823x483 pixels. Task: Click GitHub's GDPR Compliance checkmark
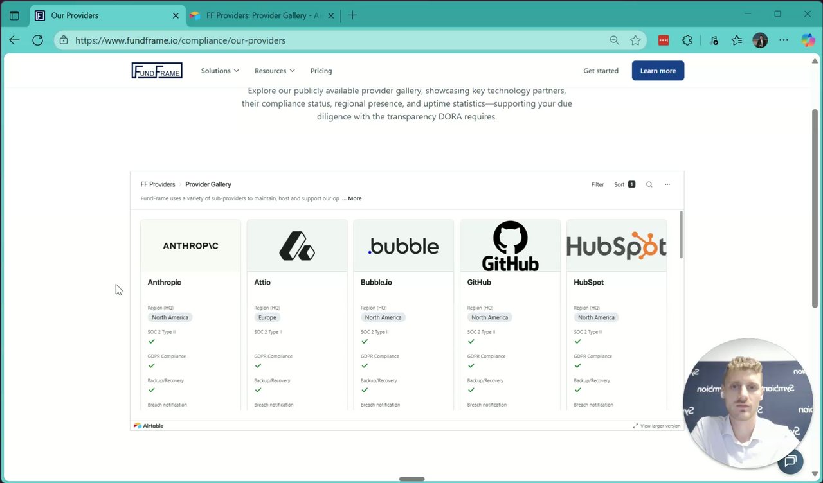471,365
